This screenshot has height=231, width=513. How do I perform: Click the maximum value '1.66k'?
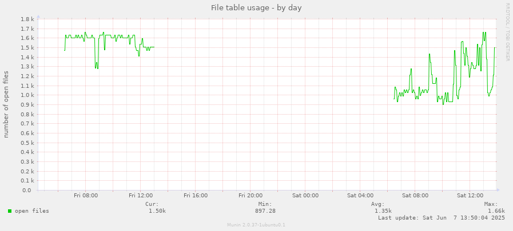(x=496, y=211)
